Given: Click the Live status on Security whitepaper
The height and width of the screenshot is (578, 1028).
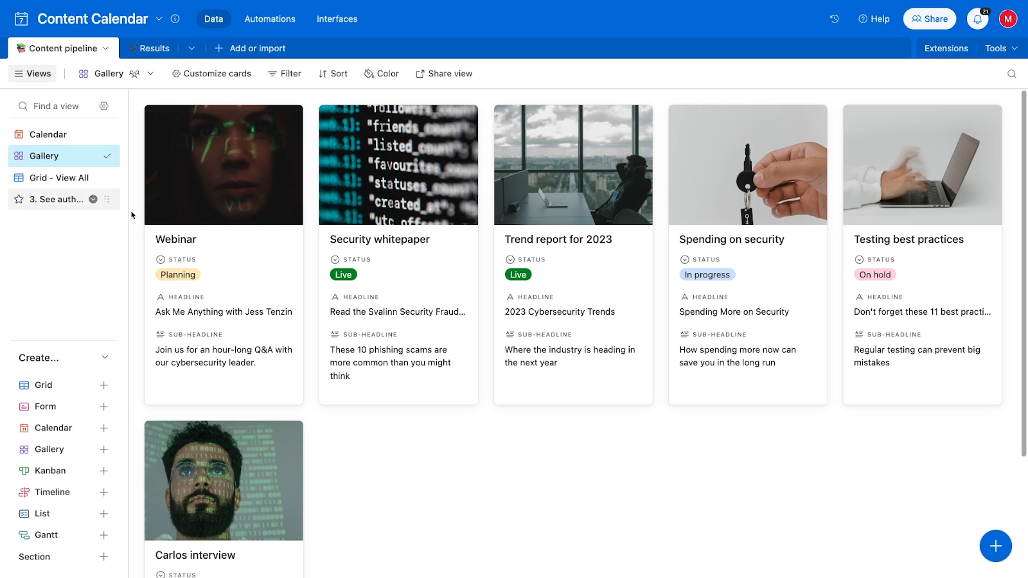Looking at the screenshot, I should tap(343, 275).
